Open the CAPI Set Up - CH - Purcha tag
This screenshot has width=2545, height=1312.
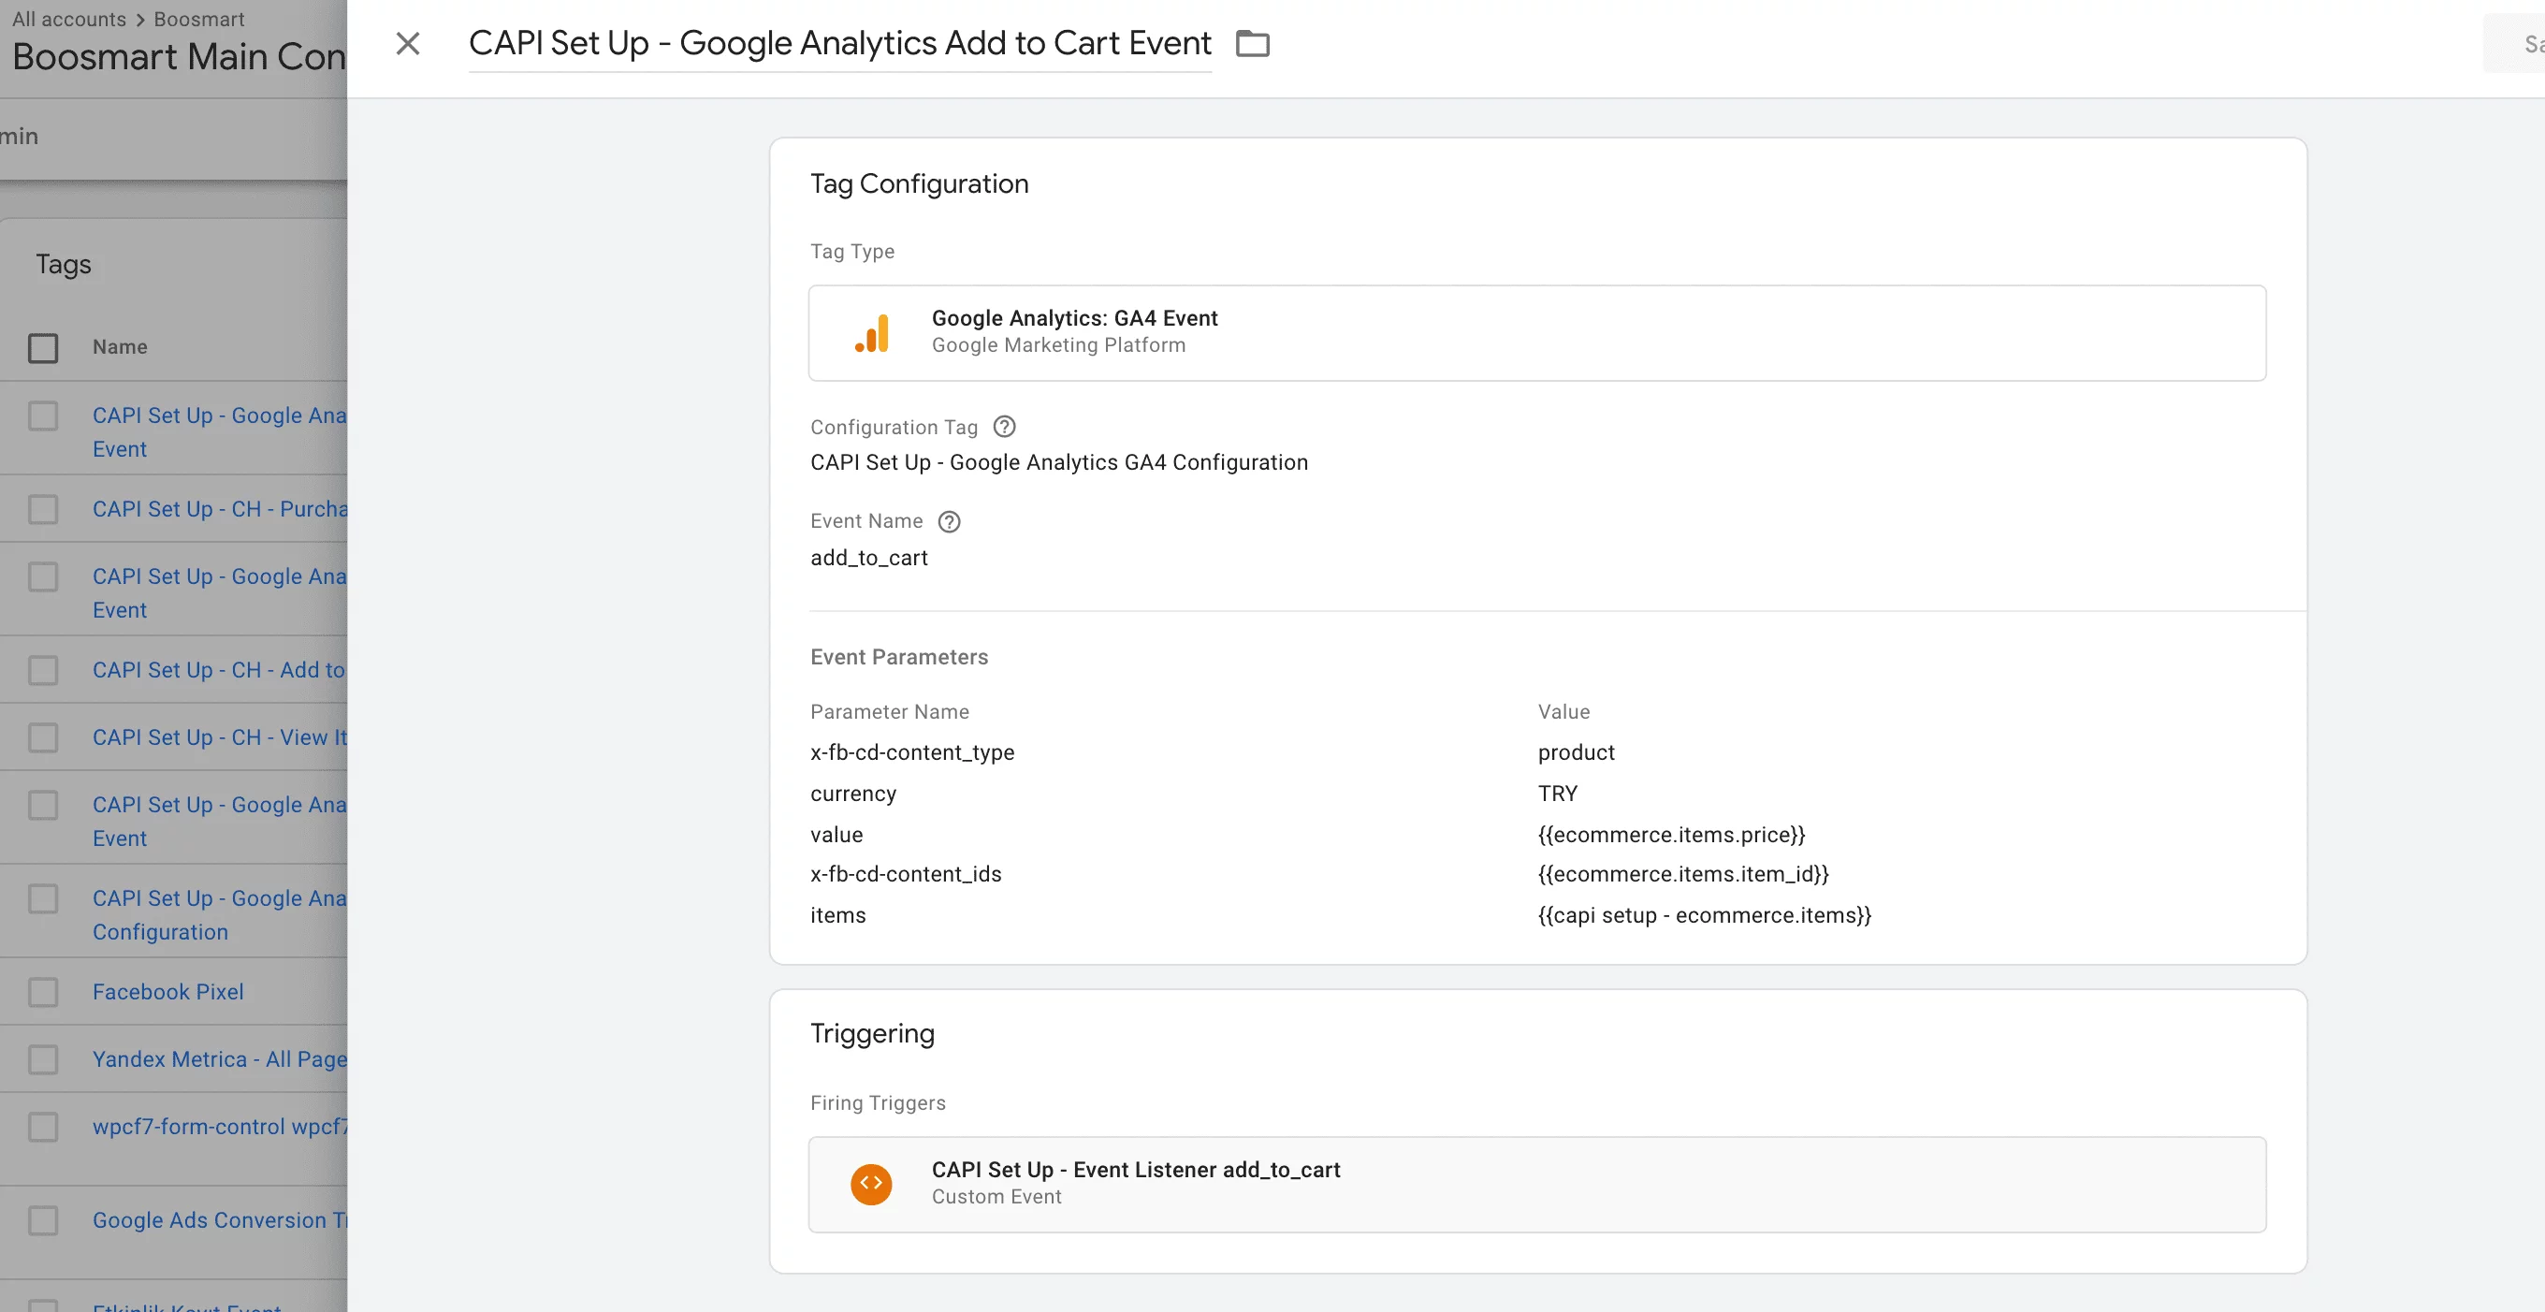pos(219,509)
